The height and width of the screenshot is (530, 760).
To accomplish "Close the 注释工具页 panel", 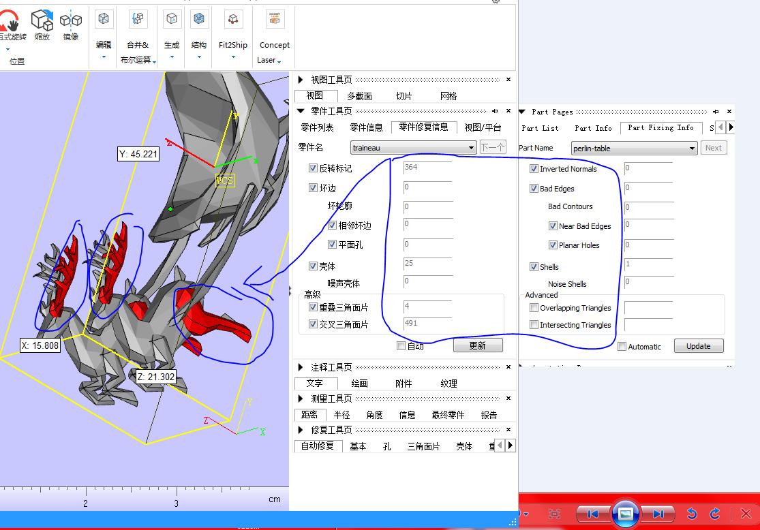I will click(508, 367).
